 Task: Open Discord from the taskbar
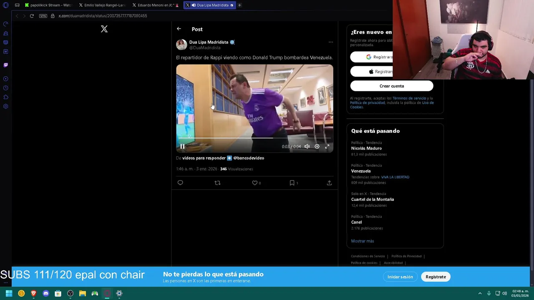[46, 293]
